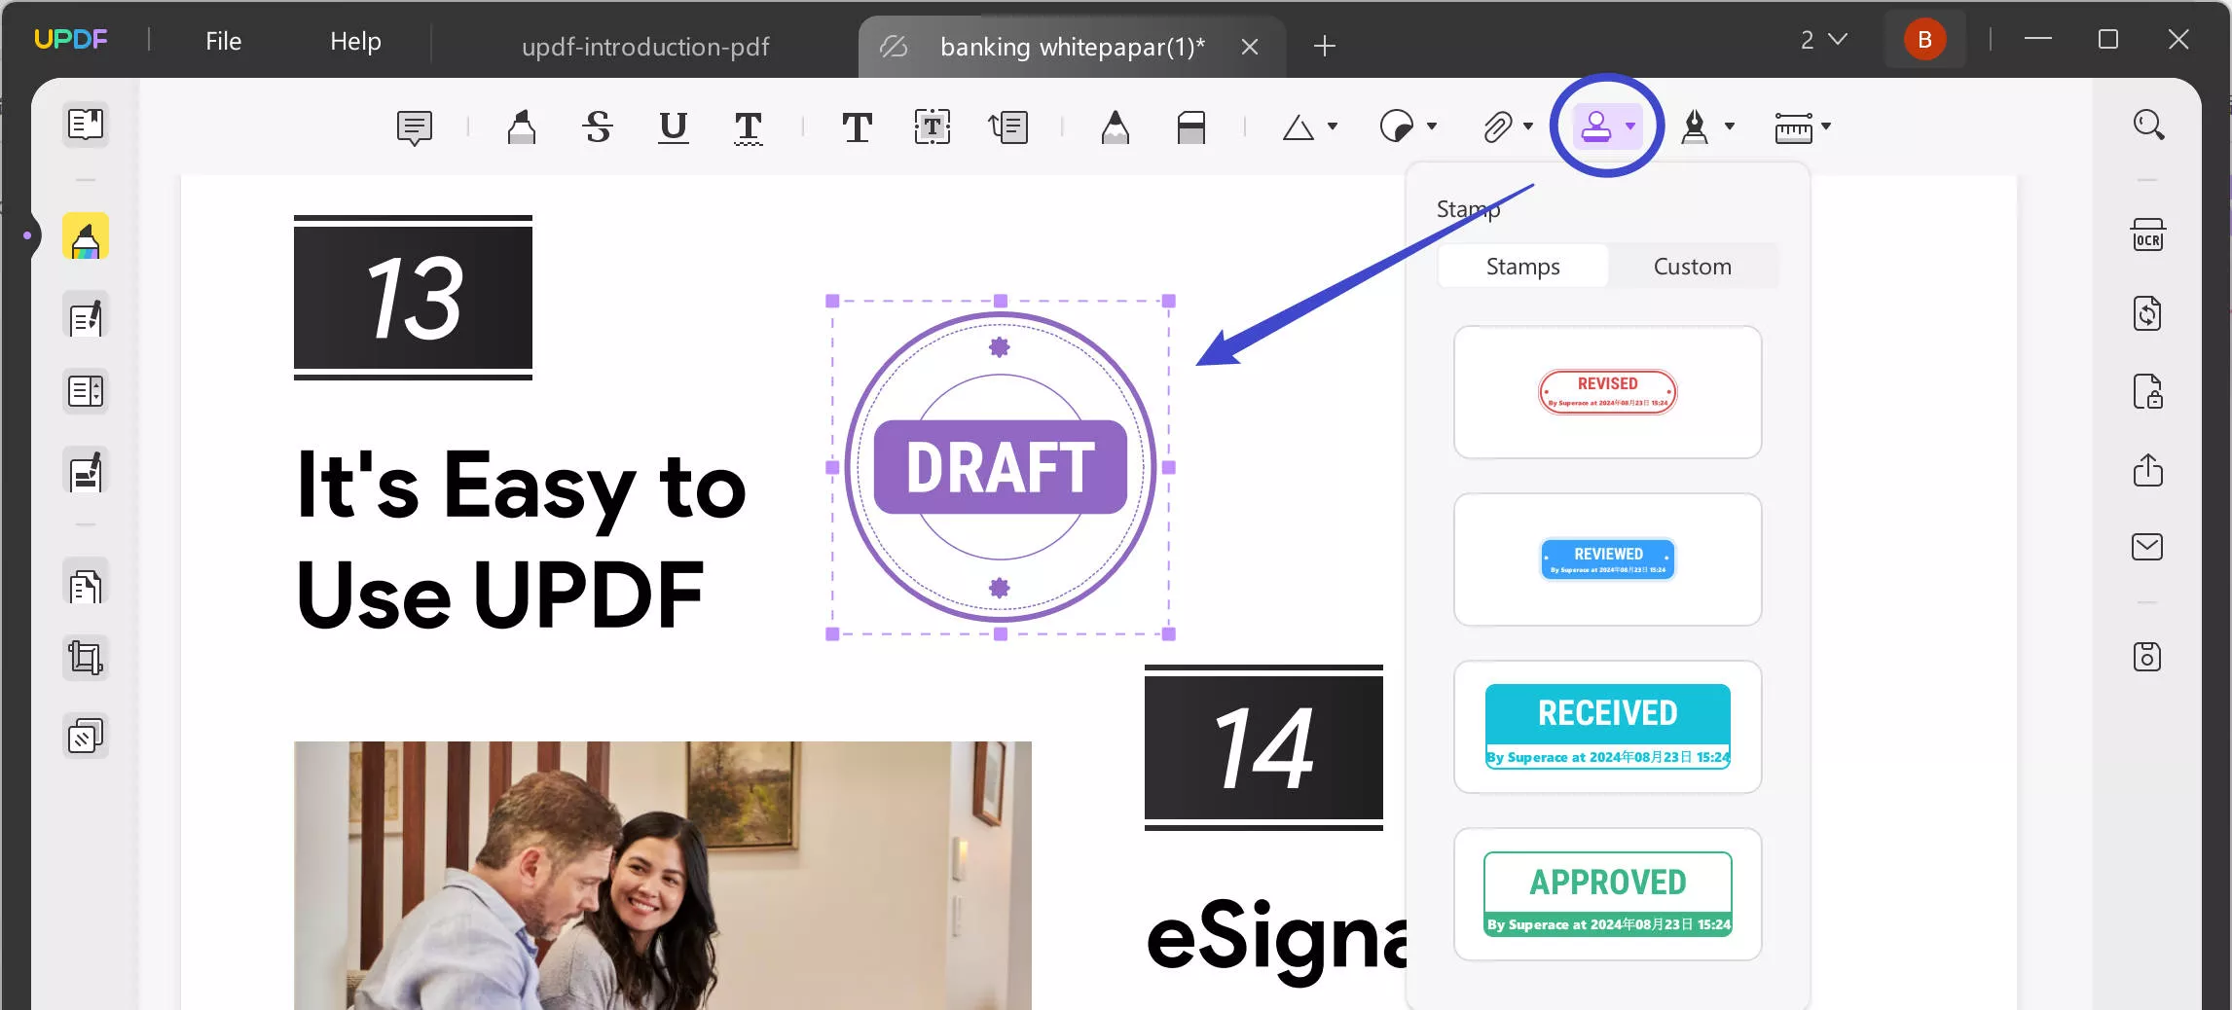Choose the REVIEWED stamp

[1607, 559]
